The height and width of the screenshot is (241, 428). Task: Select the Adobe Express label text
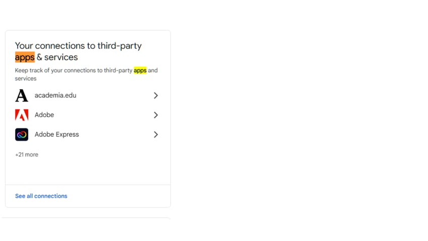[57, 134]
